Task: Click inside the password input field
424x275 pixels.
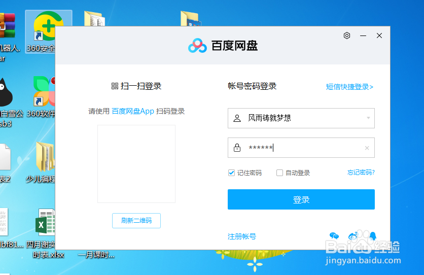Action: pyautogui.click(x=301, y=148)
